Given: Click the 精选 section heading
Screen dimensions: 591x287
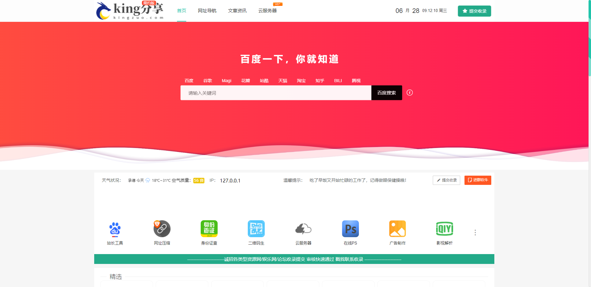Looking at the screenshot, I should coord(116,277).
